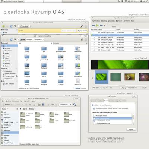The height and width of the screenshot is (149, 149).
Task: Click reload icon in Cestino window toolbar
Action: (x=11, y=26)
